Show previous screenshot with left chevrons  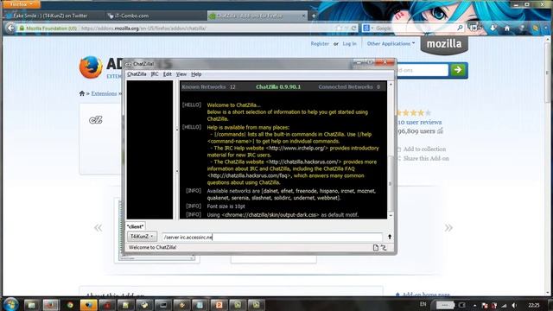click(x=98, y=228)
